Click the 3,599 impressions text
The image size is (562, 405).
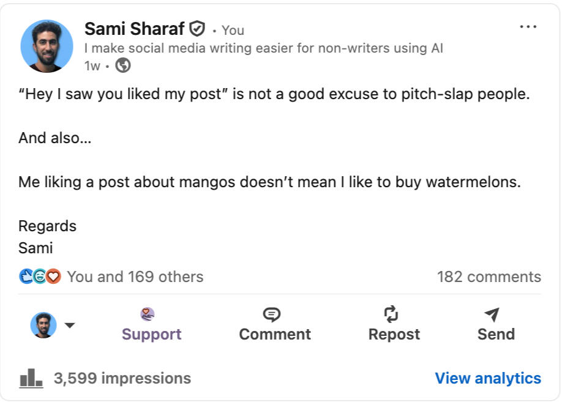coord(122,378)
